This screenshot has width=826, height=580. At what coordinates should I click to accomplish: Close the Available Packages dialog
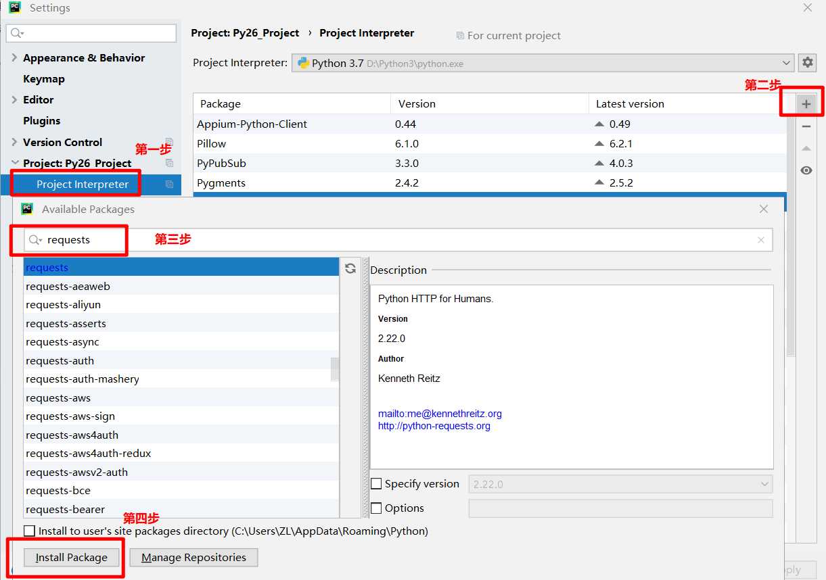pyautogui.click(x=764, y=209)
